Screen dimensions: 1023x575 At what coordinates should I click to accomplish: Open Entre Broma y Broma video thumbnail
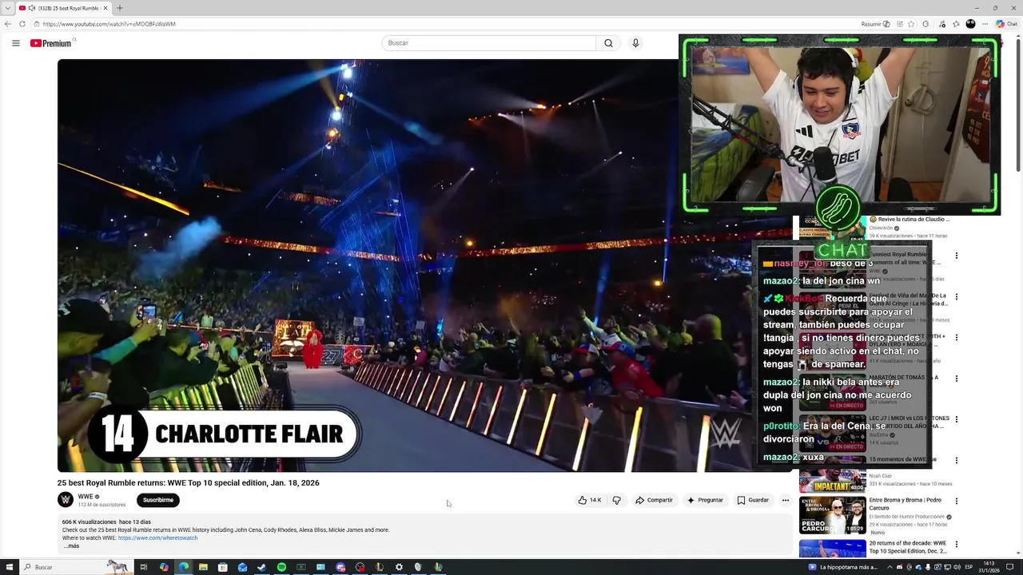[x=832, y=516]
